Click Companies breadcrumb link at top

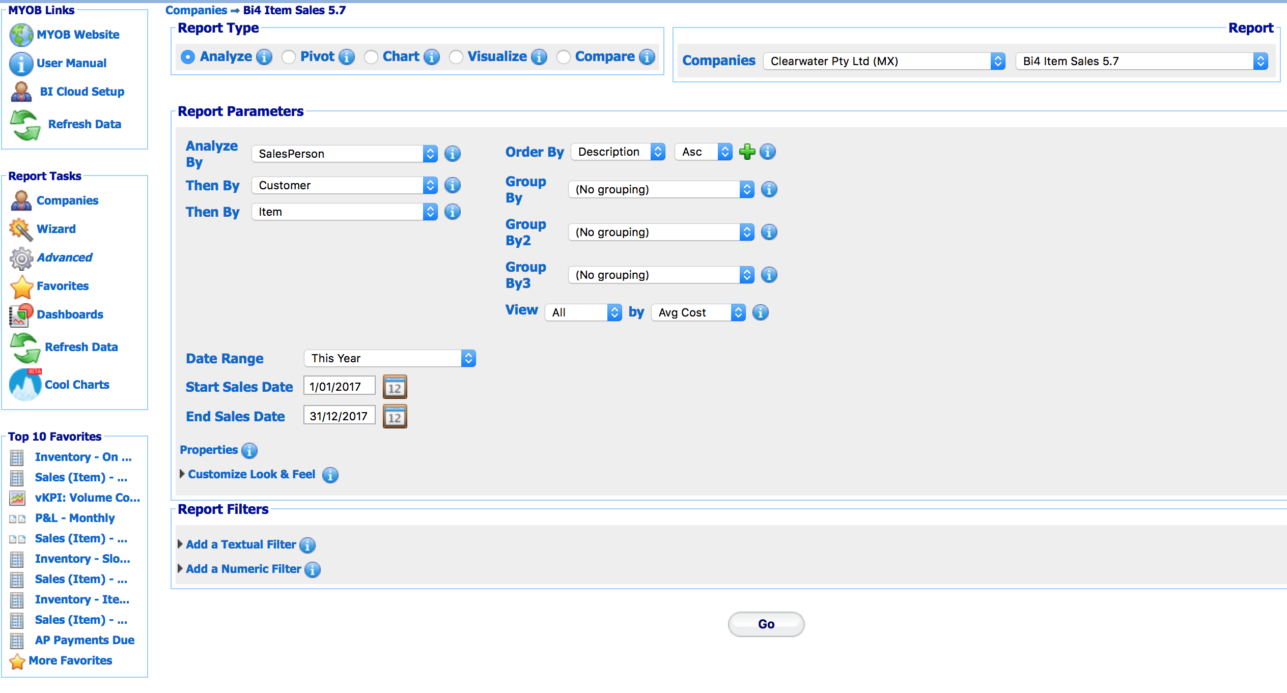(196, 10)
